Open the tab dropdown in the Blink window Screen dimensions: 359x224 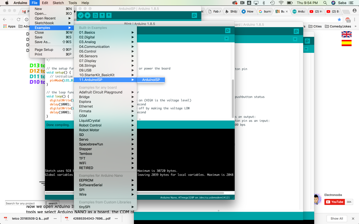[226, 39]
